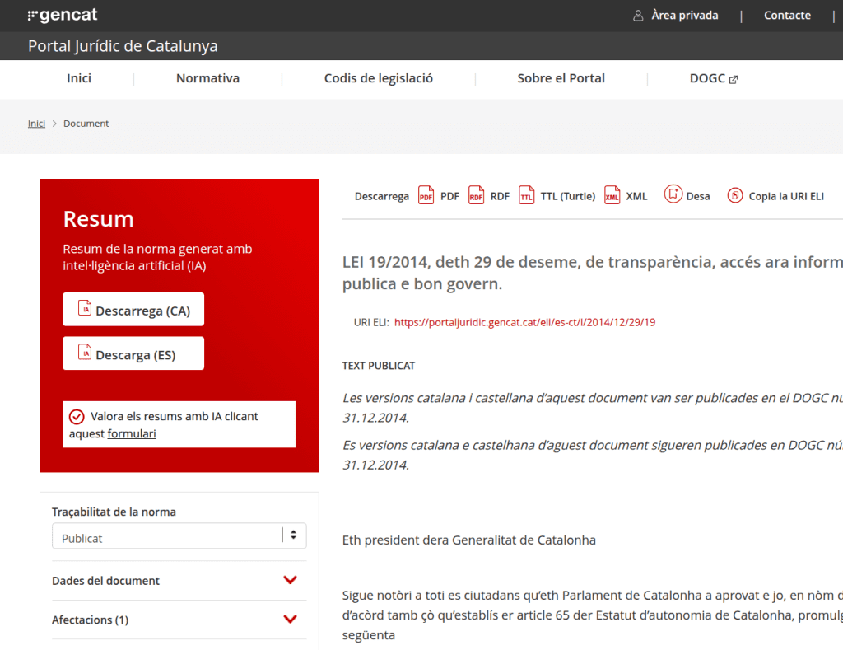The image size is (843, 650).
Task: Expand the Afectacions (1) section
Action: coord(290,619)
